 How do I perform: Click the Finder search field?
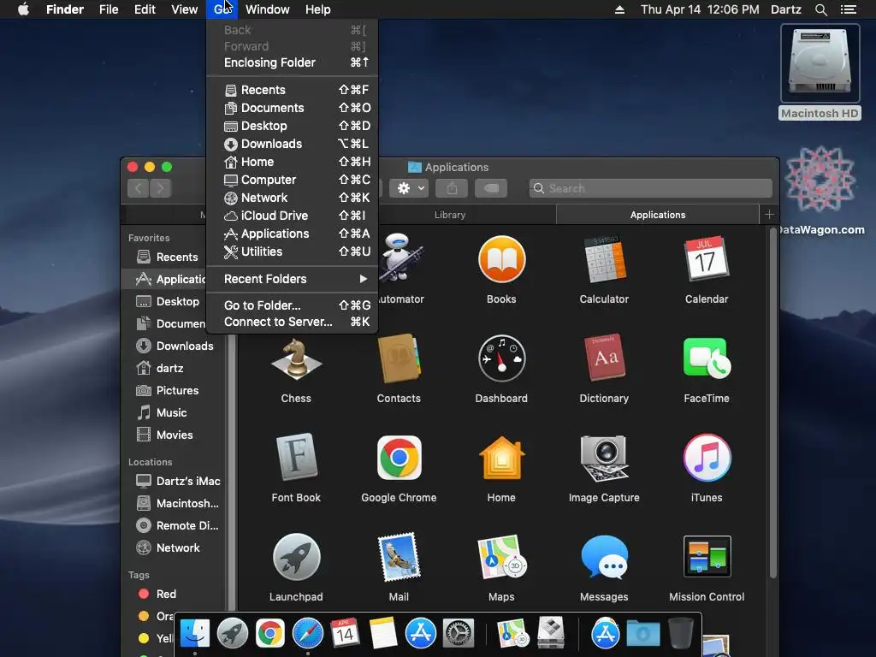651,188
